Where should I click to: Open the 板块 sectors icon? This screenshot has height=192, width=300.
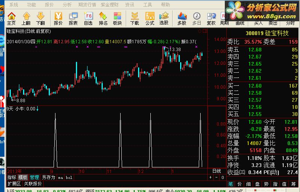tap(117, 18)
